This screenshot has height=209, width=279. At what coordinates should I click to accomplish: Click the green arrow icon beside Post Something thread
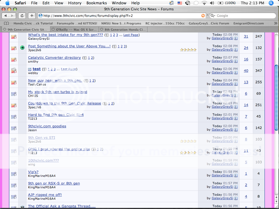click(22, 48)
